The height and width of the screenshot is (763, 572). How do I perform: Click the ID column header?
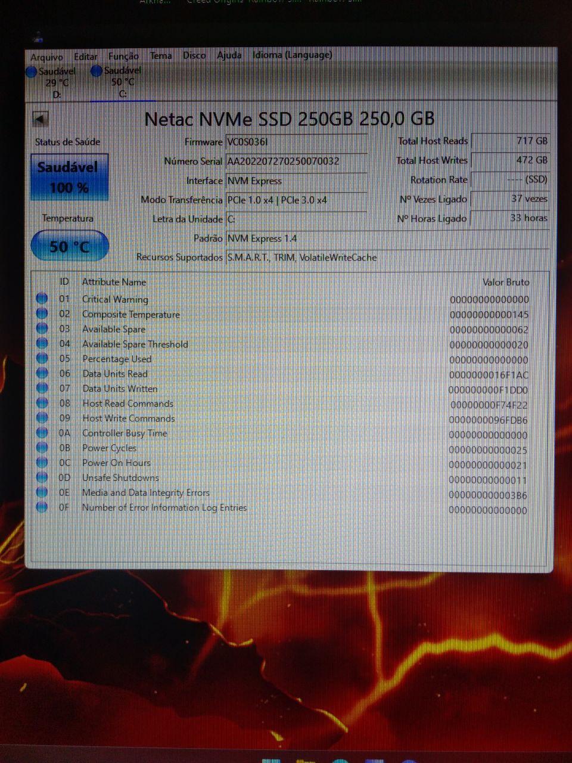(x=64, y=282)
